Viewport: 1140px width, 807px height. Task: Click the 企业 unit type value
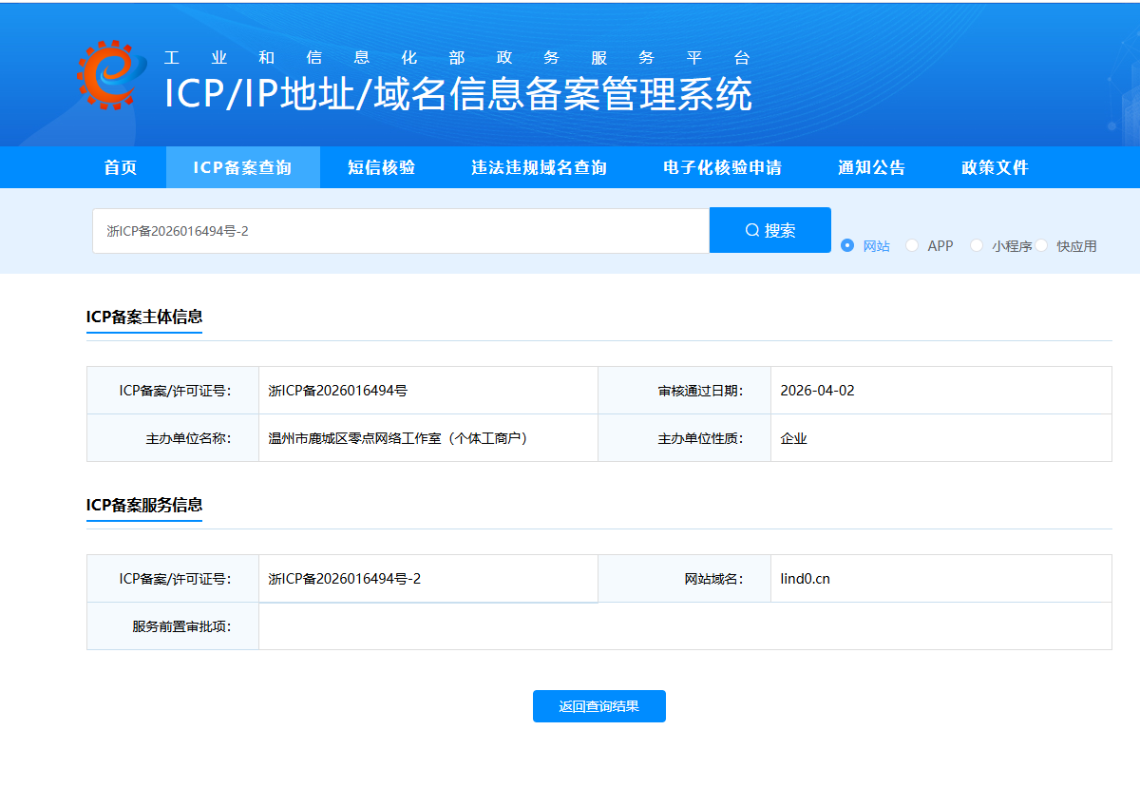(x=793, y=438)
